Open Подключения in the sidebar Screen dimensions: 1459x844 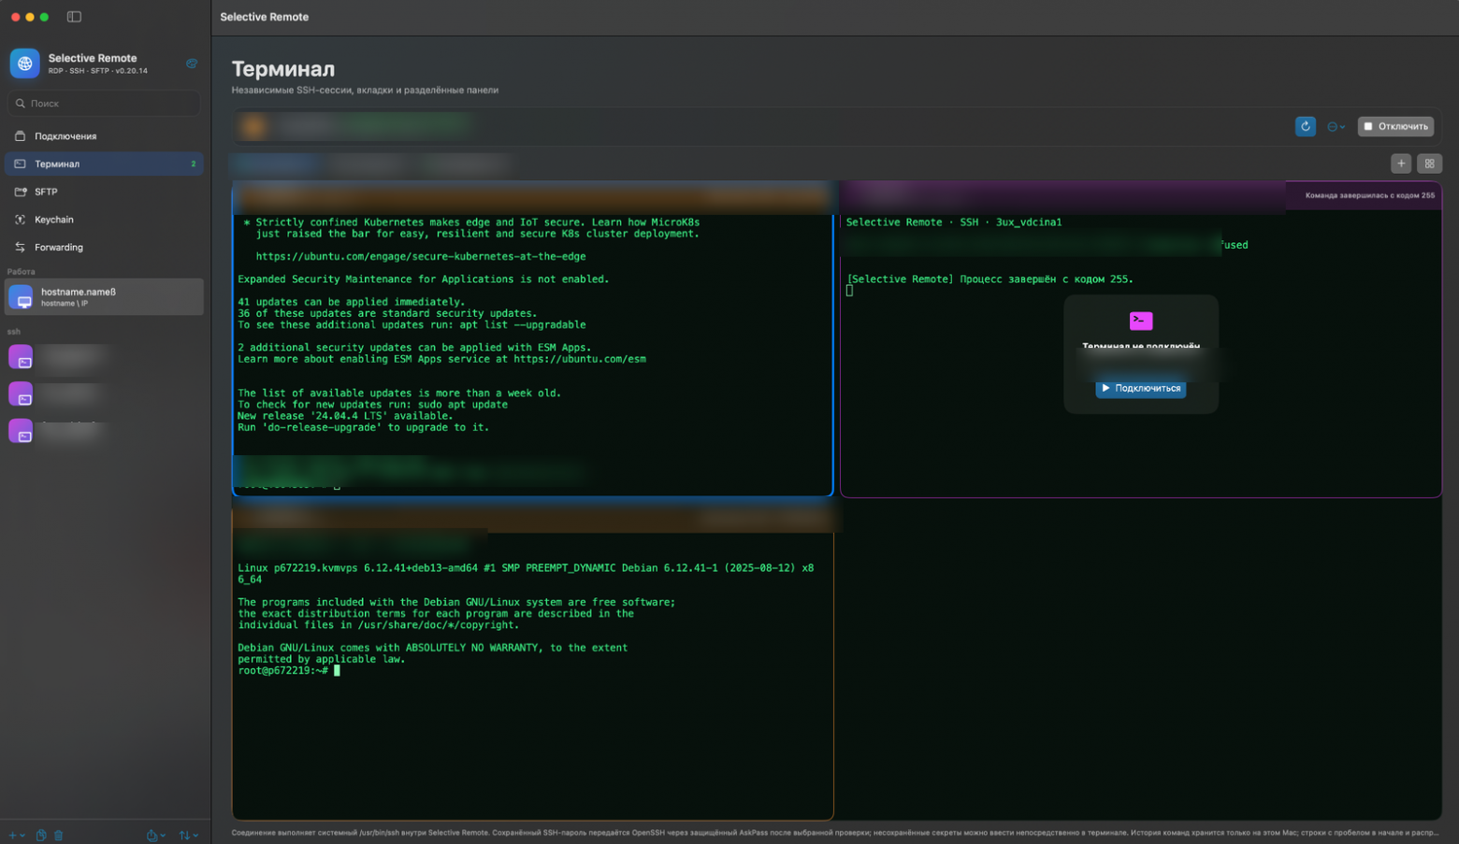[x=104, y=136]
